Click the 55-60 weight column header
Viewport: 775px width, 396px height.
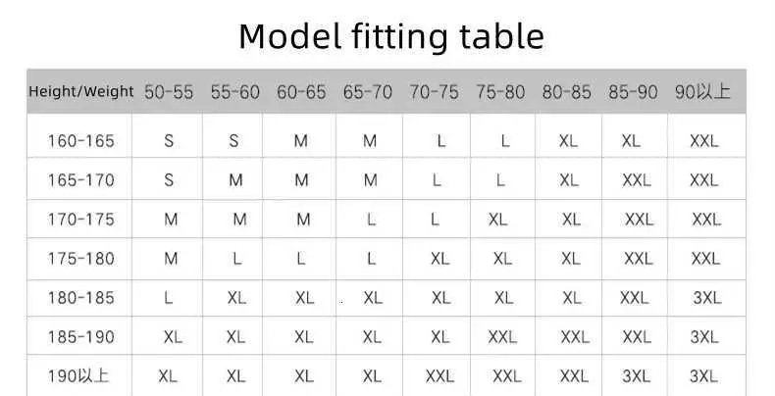coord(235,92)
